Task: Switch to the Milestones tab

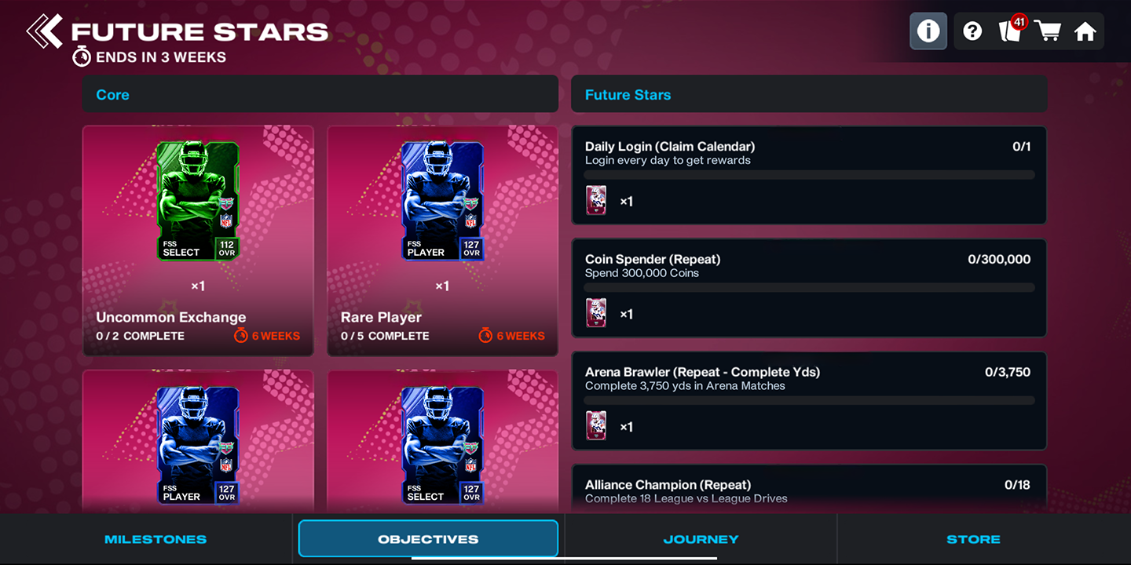Action: (156, 539)
